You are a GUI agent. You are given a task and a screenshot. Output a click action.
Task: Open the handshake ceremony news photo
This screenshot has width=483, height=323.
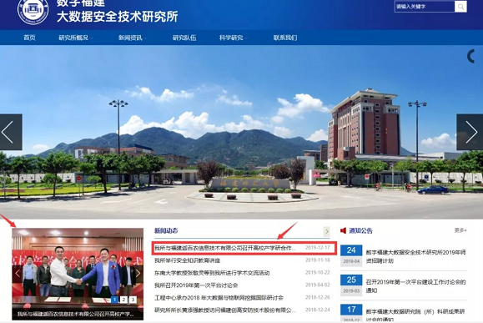pyautogui.click(x=78, y=274)
